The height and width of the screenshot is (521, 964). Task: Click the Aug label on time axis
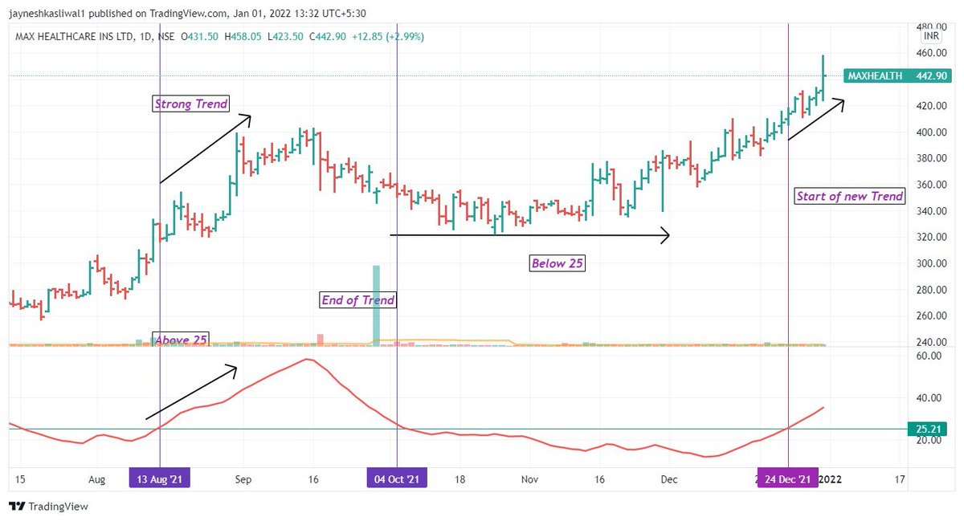tap(96, 479)
